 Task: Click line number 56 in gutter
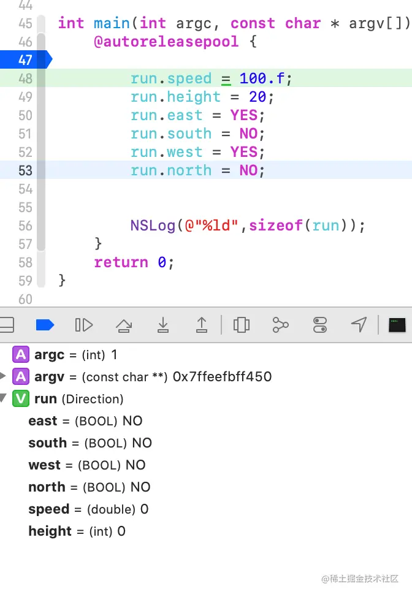point(26,226)
